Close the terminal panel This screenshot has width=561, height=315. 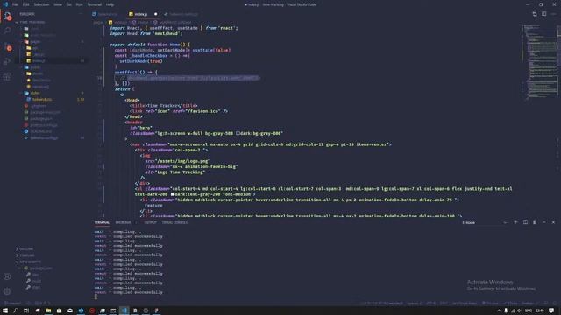coord(553,222)
